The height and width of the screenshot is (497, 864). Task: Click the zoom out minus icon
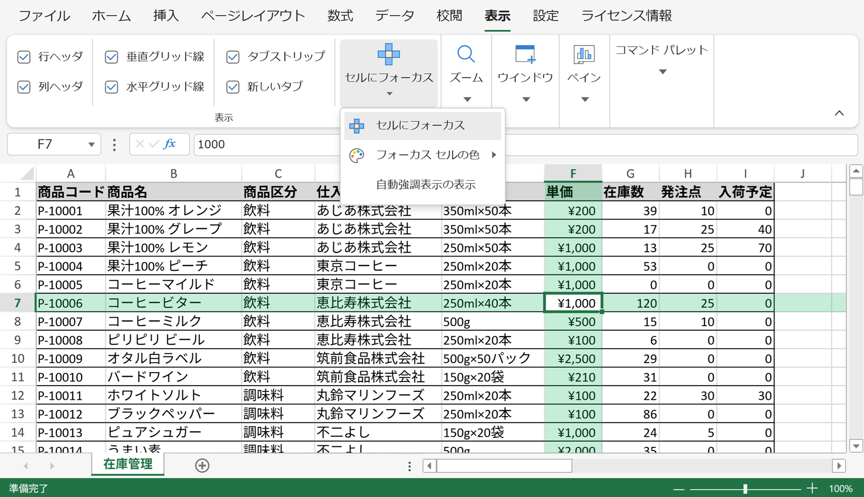click(679, 489)
